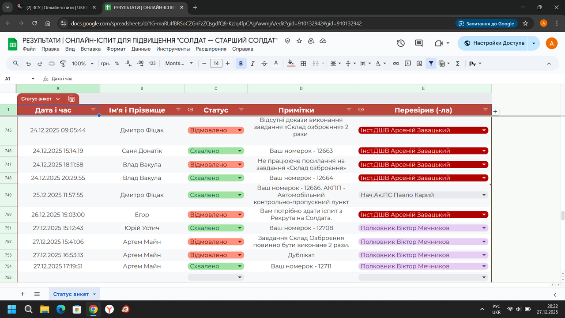Open Windows Start menu
The width and height of the screenshot is (565, 318).
[x=11, y=309]
